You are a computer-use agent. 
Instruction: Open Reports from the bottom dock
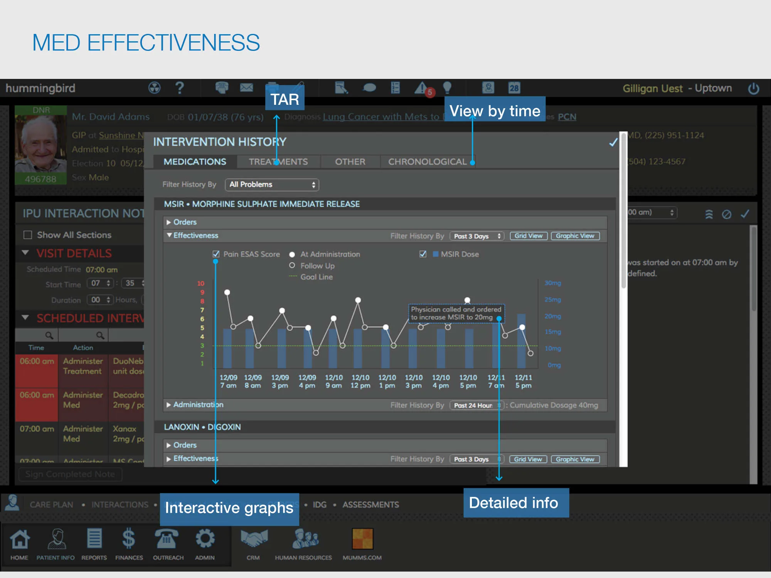[94, 544]
